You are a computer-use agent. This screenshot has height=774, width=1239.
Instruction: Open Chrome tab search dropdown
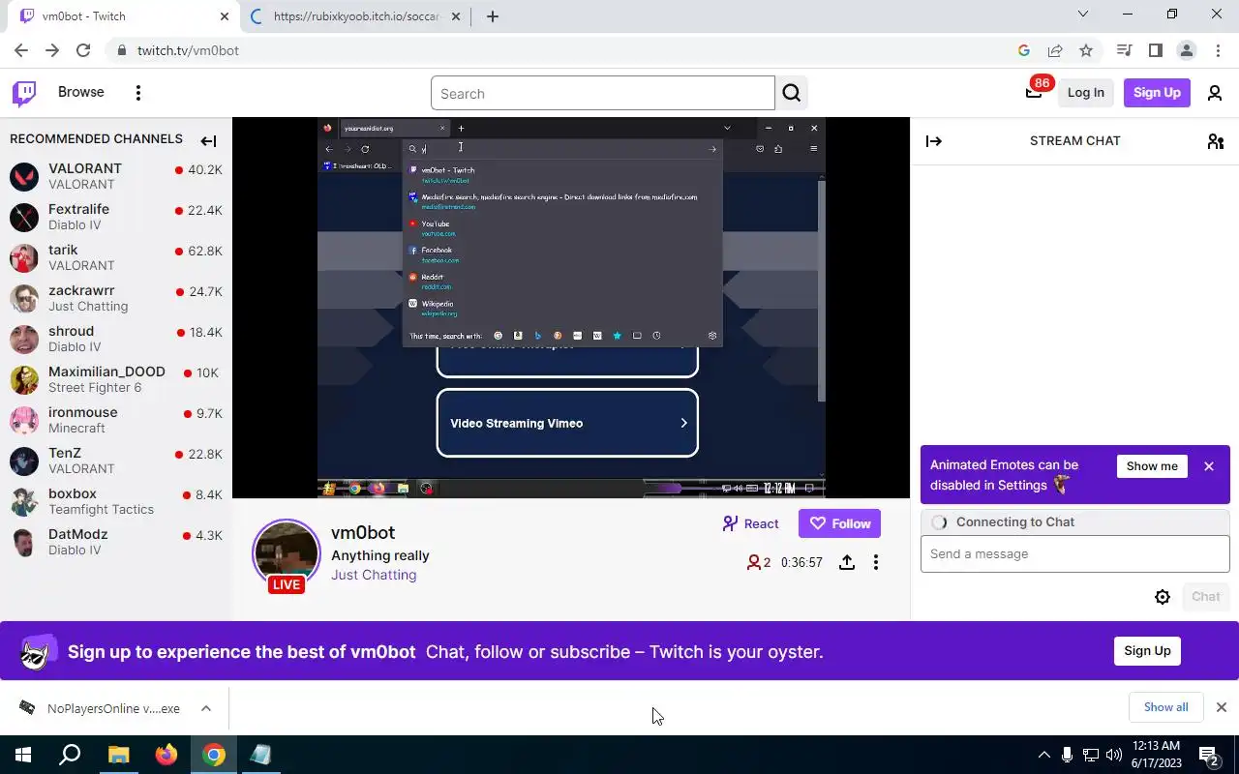click(1083, 15)
